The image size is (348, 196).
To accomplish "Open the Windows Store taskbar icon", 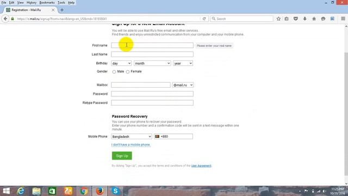I will pyautogui.click(x=52, y=191).
